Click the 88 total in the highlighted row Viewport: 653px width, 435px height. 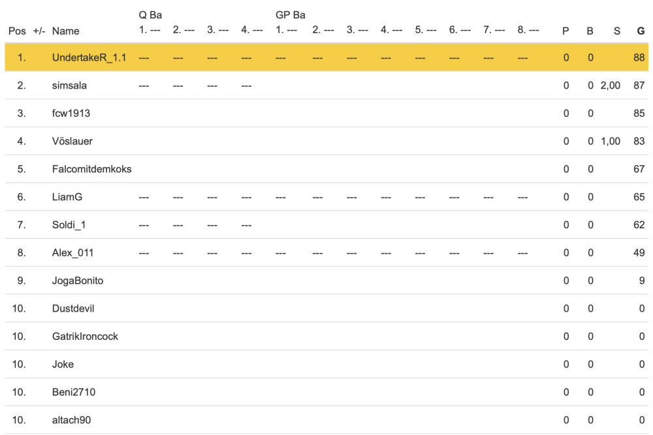639,57
